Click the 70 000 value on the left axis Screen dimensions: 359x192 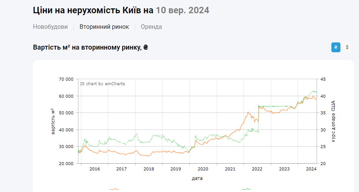pyautogui.click(x=66, y=79)
